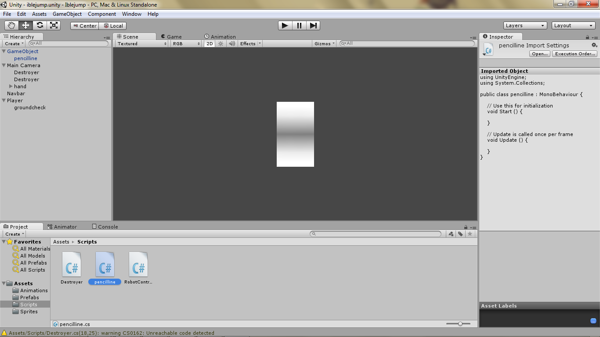Toggle 2D mode in the Scene view
The width and height of the screenshot is (600, 337).
(x=210, y=43)
